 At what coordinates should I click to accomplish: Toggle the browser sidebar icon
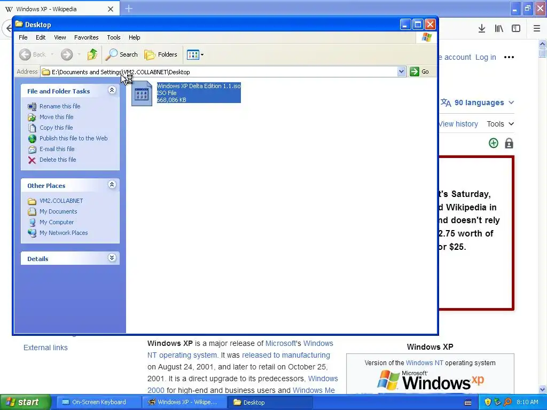516,29
